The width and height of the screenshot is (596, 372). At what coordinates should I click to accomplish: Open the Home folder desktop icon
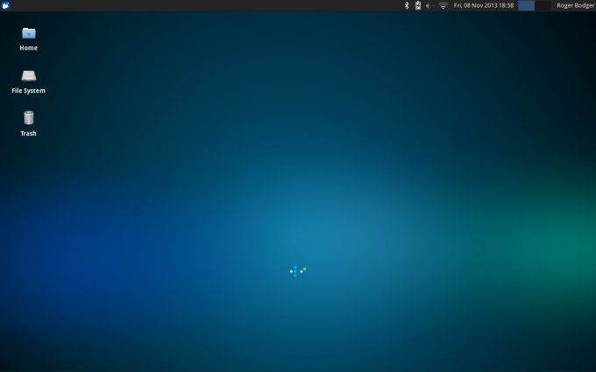[x=29, y=33]
